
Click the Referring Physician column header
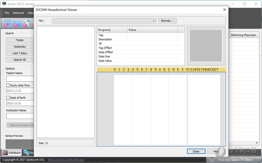tap(244, 35)
